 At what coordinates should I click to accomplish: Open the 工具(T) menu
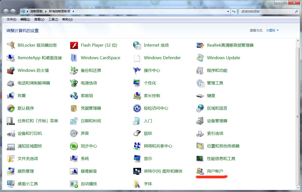pyautogui.click(x=53, y=19)
